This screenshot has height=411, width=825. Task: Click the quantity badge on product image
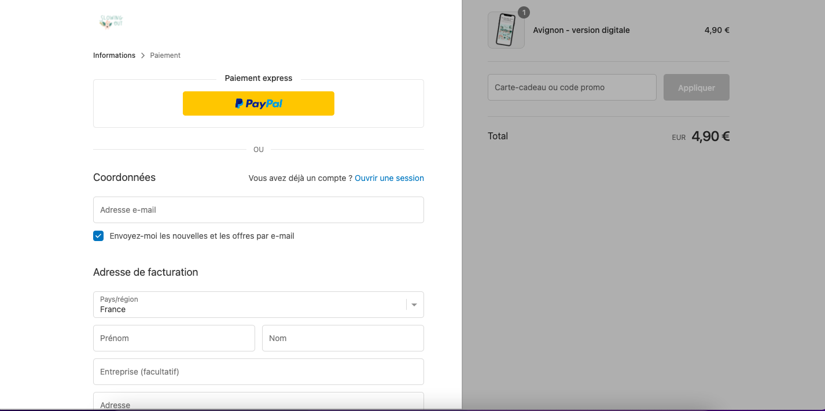pyautogui.click(x=524, y=12)
